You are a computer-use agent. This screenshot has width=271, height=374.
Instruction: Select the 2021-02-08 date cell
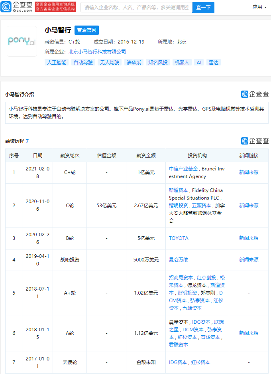(37, 172)
